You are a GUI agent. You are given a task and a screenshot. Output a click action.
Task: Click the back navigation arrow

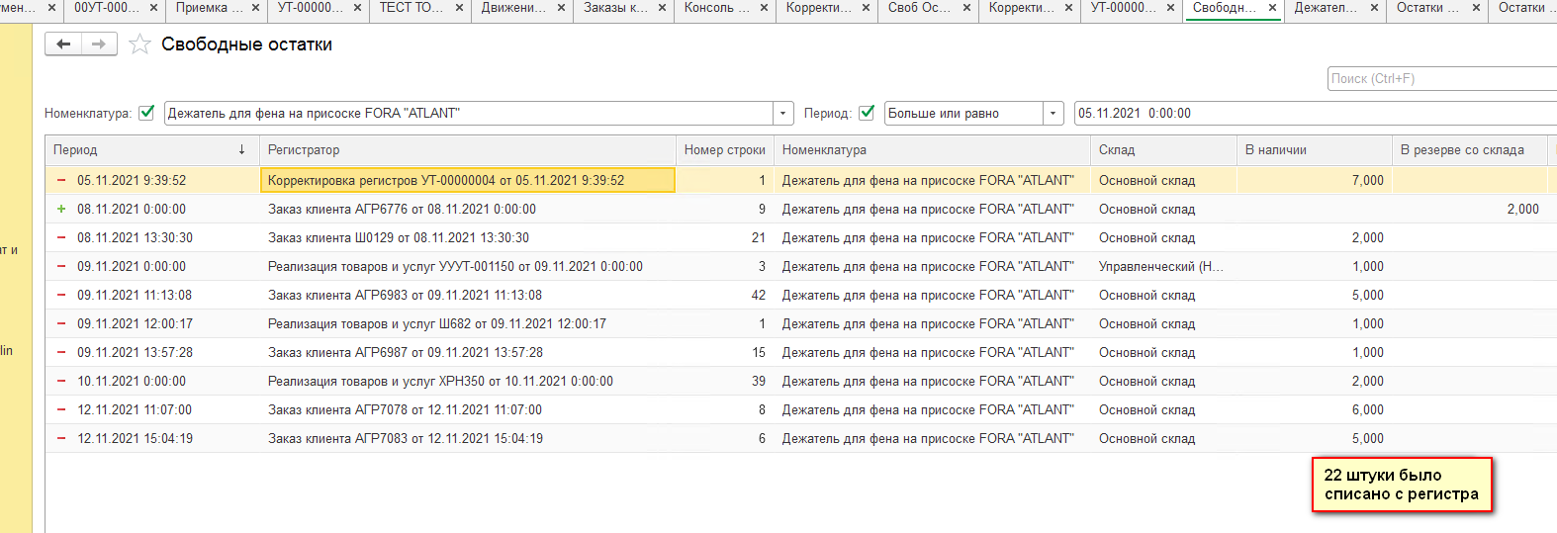63,44
